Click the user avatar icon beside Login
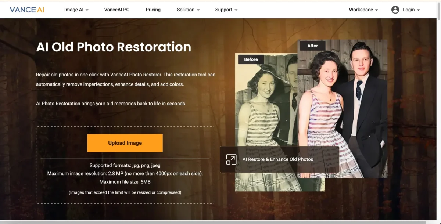Viewport: 441px width, 224px height. coord(395,10)
